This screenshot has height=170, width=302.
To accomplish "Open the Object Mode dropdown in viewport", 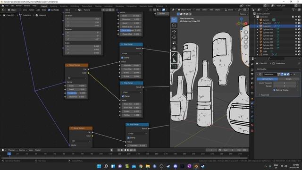I will (x=186, y=9).
